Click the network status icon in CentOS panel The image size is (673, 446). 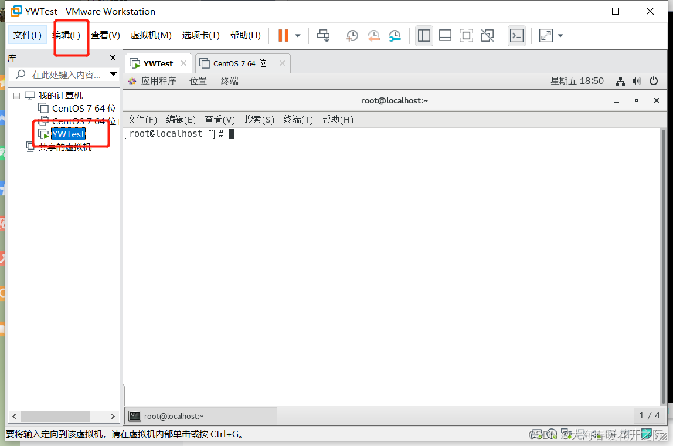[x=620, y=81]
